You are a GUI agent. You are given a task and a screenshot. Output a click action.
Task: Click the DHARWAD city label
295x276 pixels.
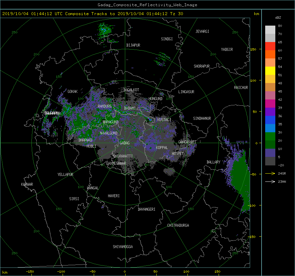pos(86,140)
